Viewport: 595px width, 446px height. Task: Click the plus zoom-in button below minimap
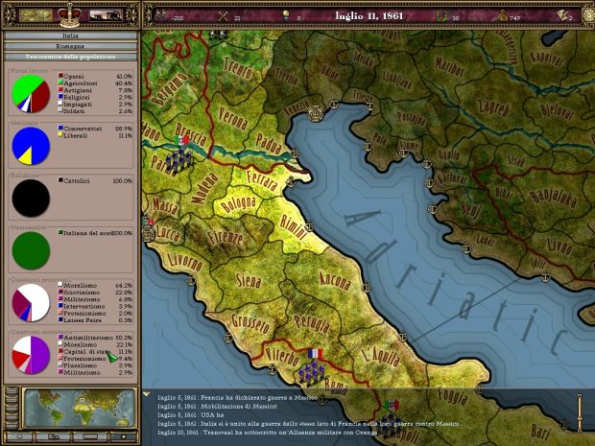124,436
